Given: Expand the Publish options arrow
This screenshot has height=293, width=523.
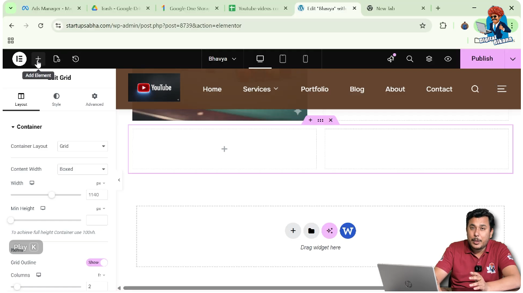Looking at the screenshot, I should (x=513, y=58).
